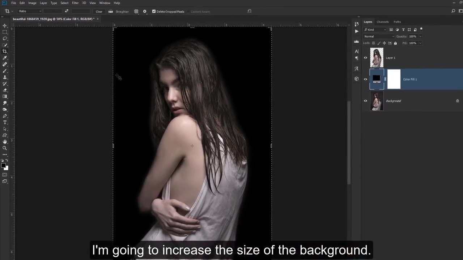Select the Lasso tool
Screen dimensions: 463x260
pos(5,39)
